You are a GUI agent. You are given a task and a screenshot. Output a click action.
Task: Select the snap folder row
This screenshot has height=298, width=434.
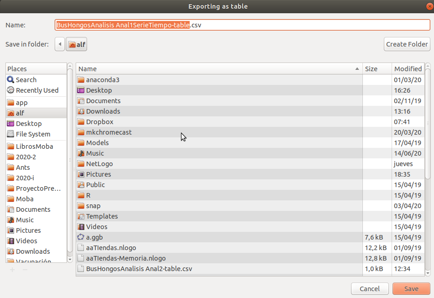(250, 206)
